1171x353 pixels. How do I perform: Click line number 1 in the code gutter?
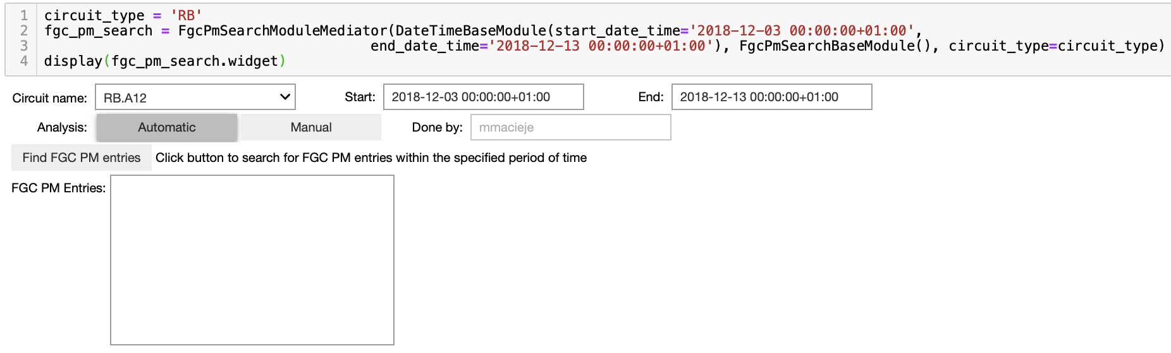(x=23, y=15)
